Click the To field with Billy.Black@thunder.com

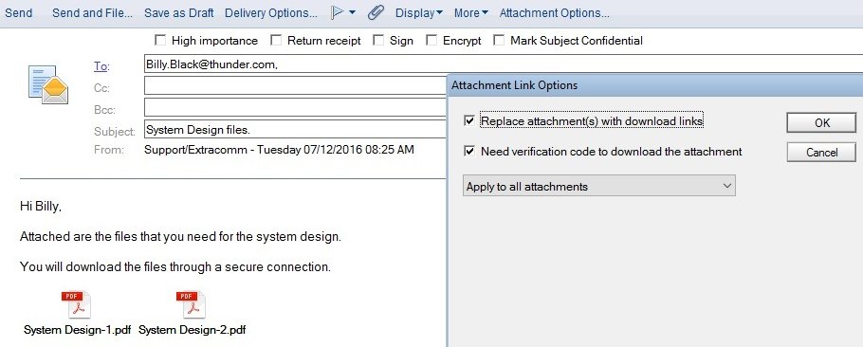tap(504, 64)
